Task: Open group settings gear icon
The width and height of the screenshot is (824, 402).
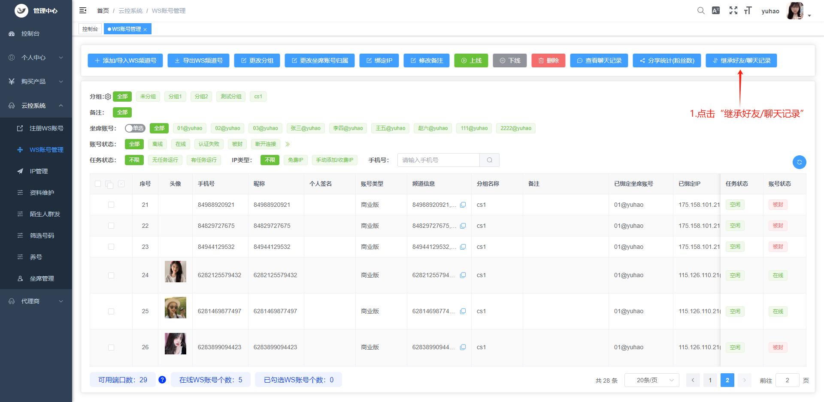Action: pos(108,97)
